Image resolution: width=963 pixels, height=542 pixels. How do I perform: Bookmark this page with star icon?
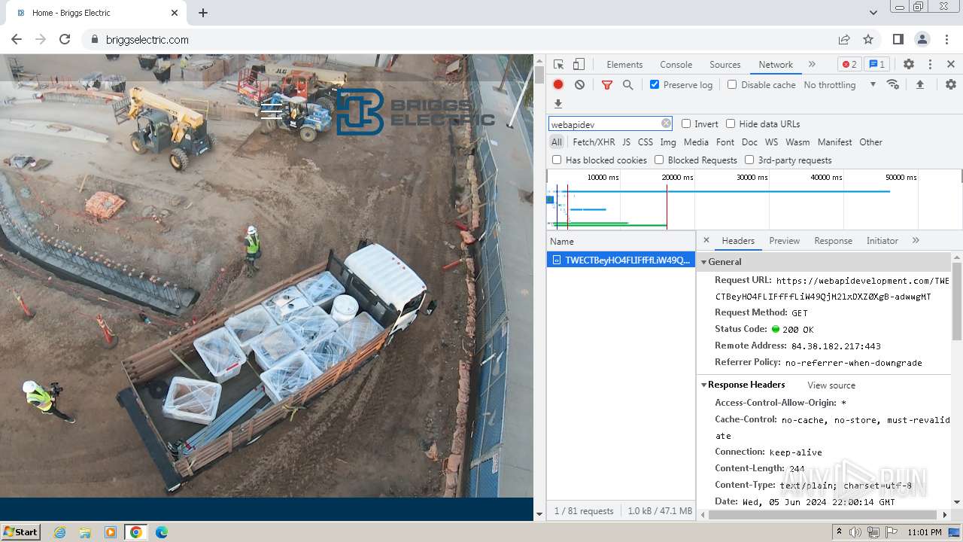tap(868, 39)
